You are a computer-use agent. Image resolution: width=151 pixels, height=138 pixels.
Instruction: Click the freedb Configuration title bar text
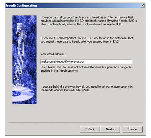coord(22,6)
